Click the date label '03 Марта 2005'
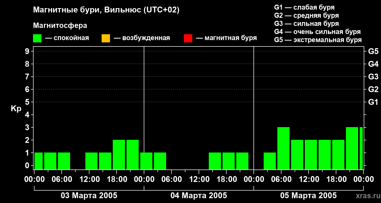The image size is (381, 203). click(89, 196)
